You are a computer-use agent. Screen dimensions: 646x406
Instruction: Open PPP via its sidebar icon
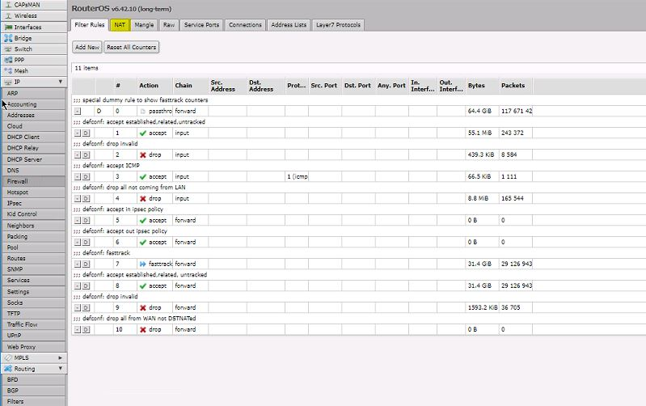click(x=8, y=60)
